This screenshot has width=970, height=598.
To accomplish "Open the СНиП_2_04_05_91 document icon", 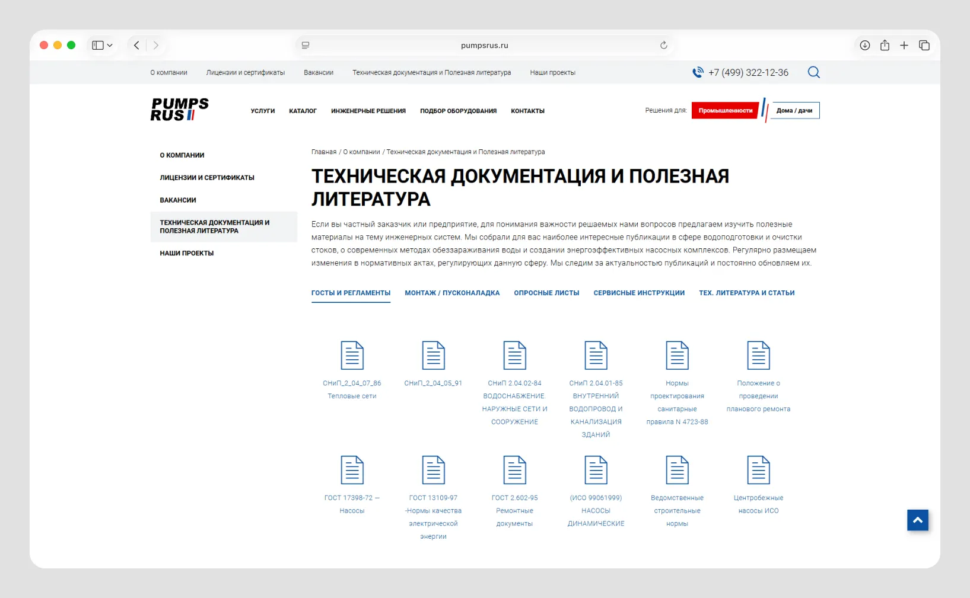I will pyautogui.click(x=433, y=356).
